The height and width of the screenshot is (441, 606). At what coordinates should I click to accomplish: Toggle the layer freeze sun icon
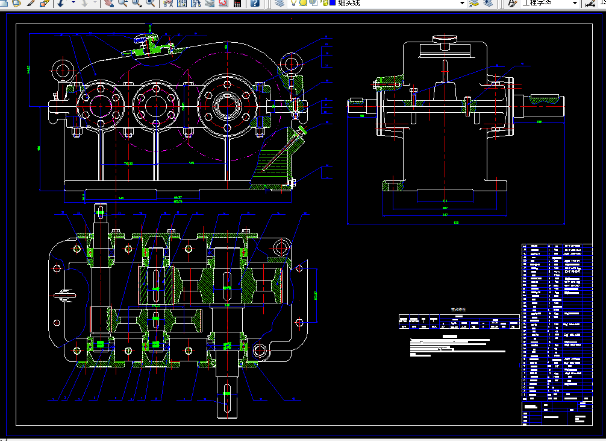tap(304, 3)
